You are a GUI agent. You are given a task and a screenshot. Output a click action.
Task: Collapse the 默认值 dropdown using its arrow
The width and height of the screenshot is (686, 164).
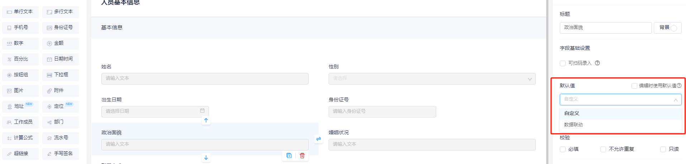[676, 100]
